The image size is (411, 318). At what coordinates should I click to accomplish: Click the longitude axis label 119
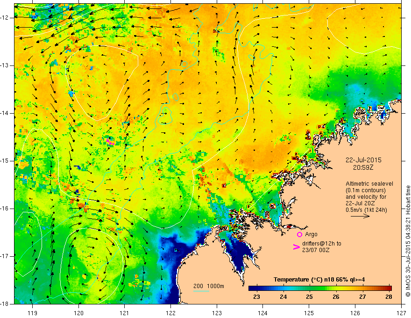coord(32,313)
